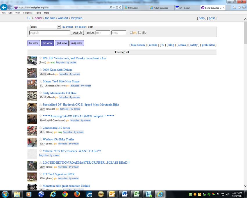Viewport: 247px width, 198px height.
Task: Switch to list view
Action: click(x=34, y=43)
